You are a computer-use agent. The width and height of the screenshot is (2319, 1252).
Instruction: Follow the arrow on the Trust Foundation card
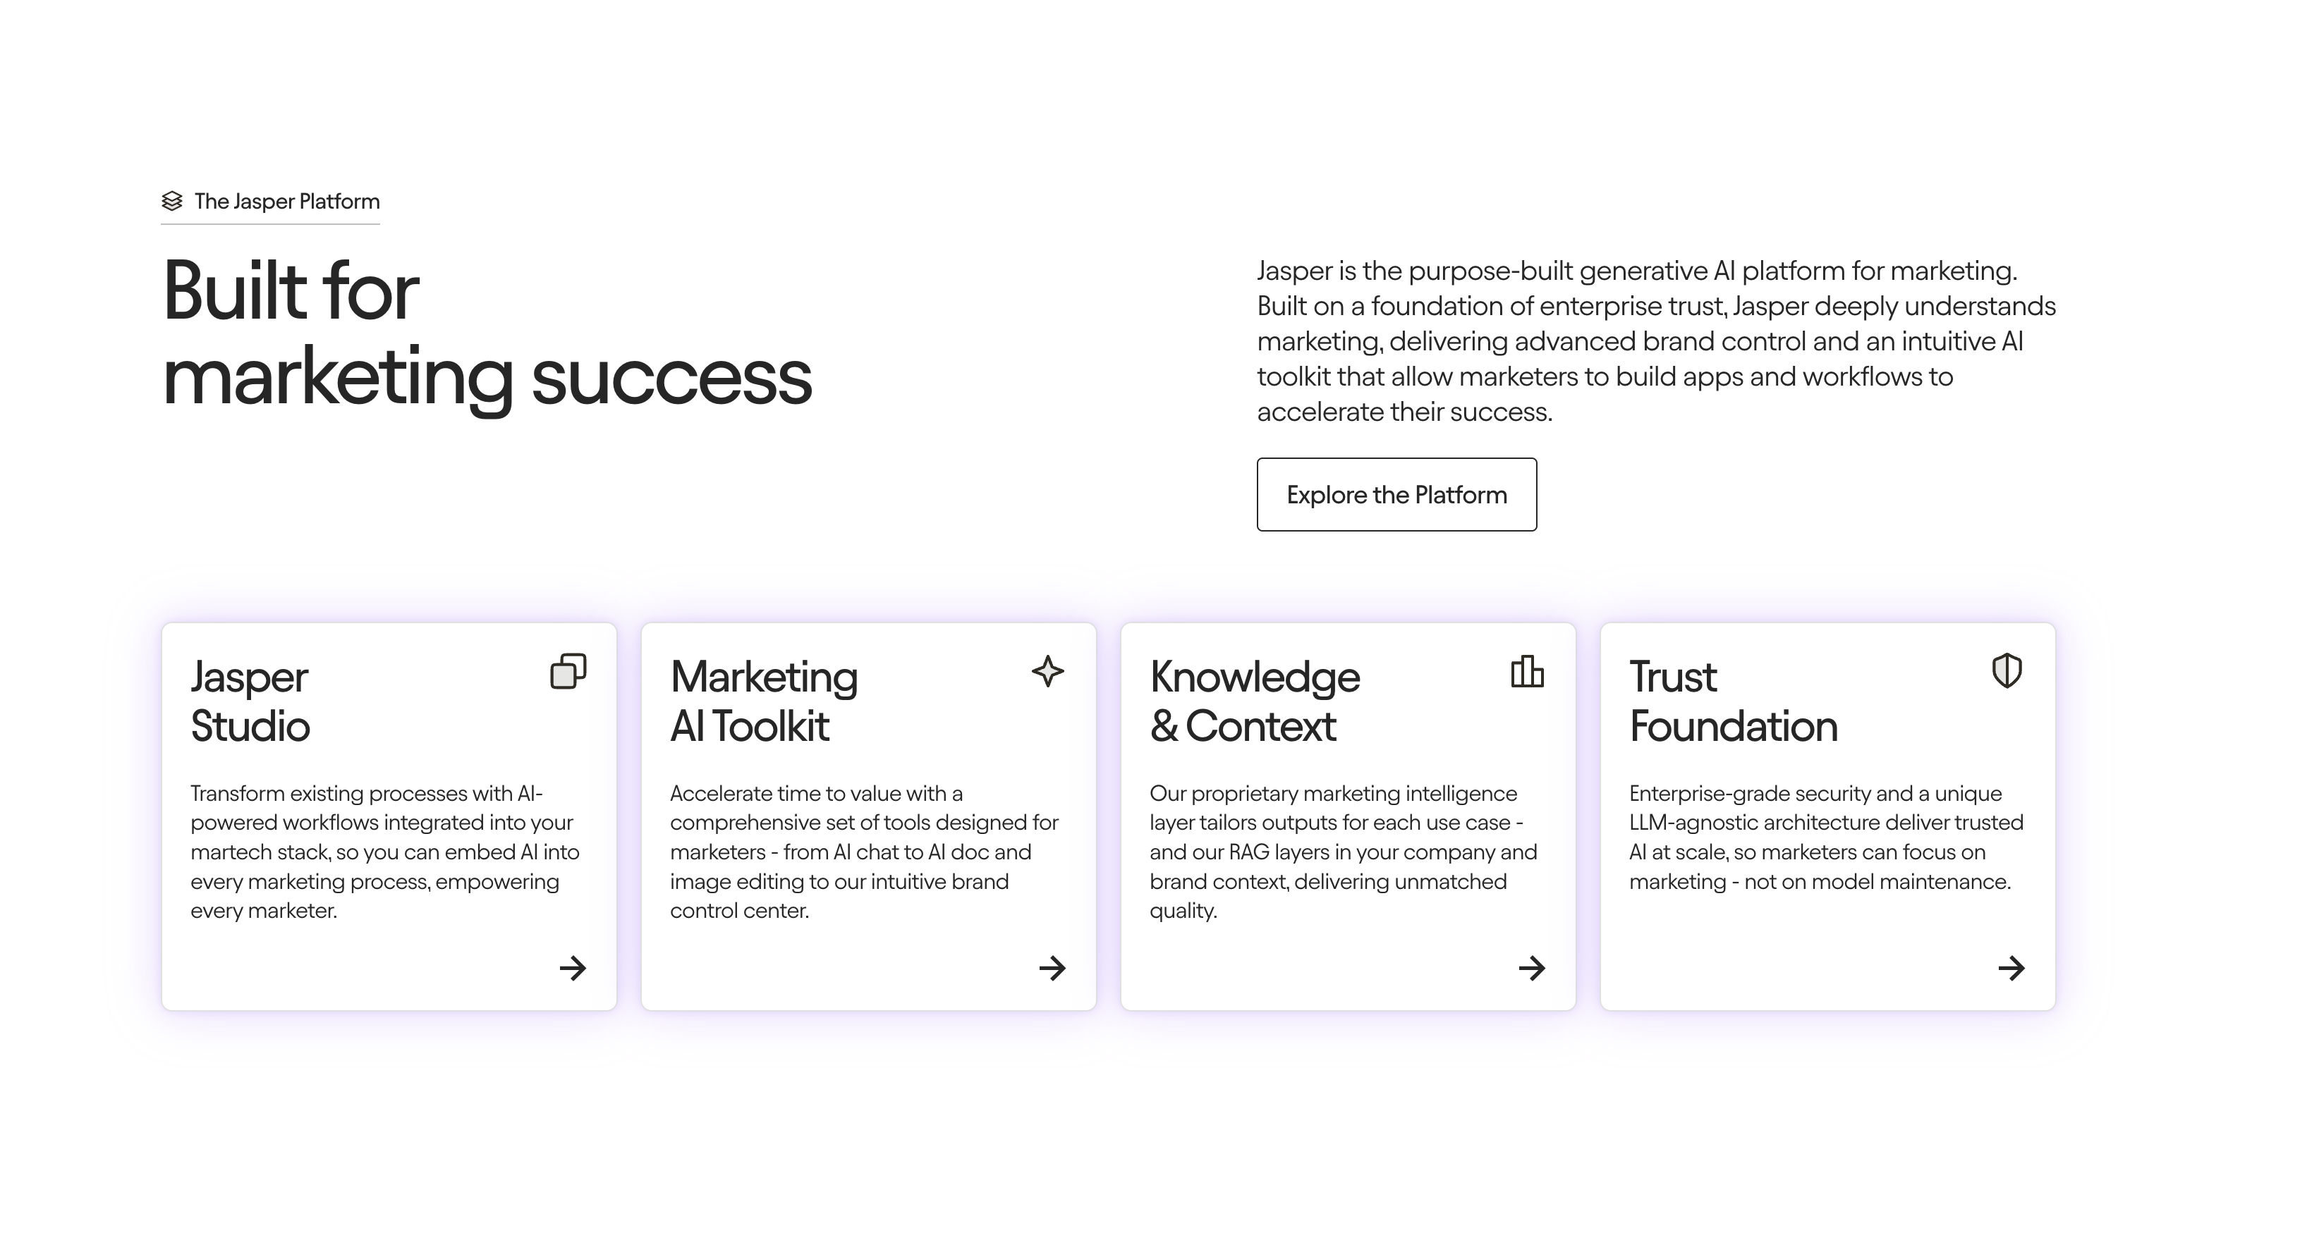click(x=2011, y=969)
